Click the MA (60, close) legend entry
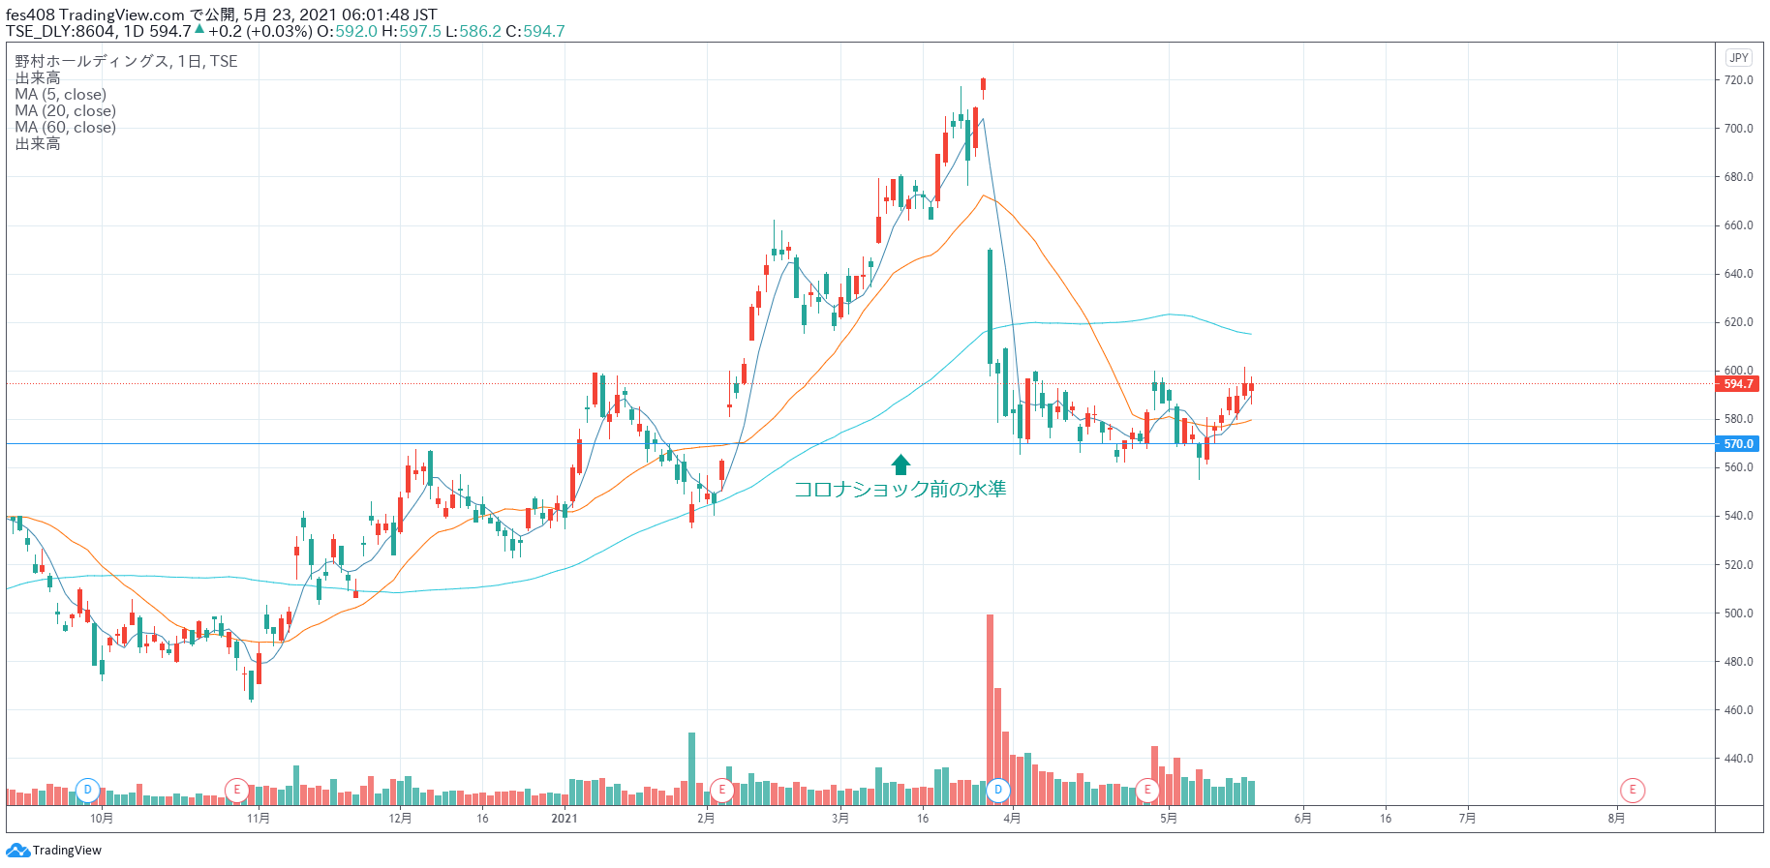This screenshot has width=1770, height=868. 65,128
